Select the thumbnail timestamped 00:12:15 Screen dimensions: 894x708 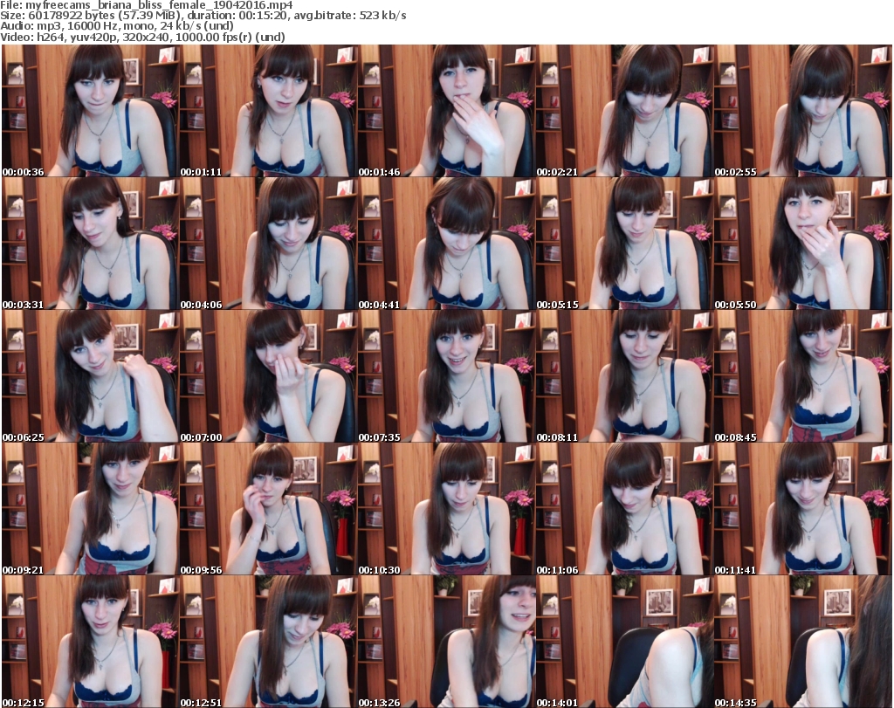(90, 642)
